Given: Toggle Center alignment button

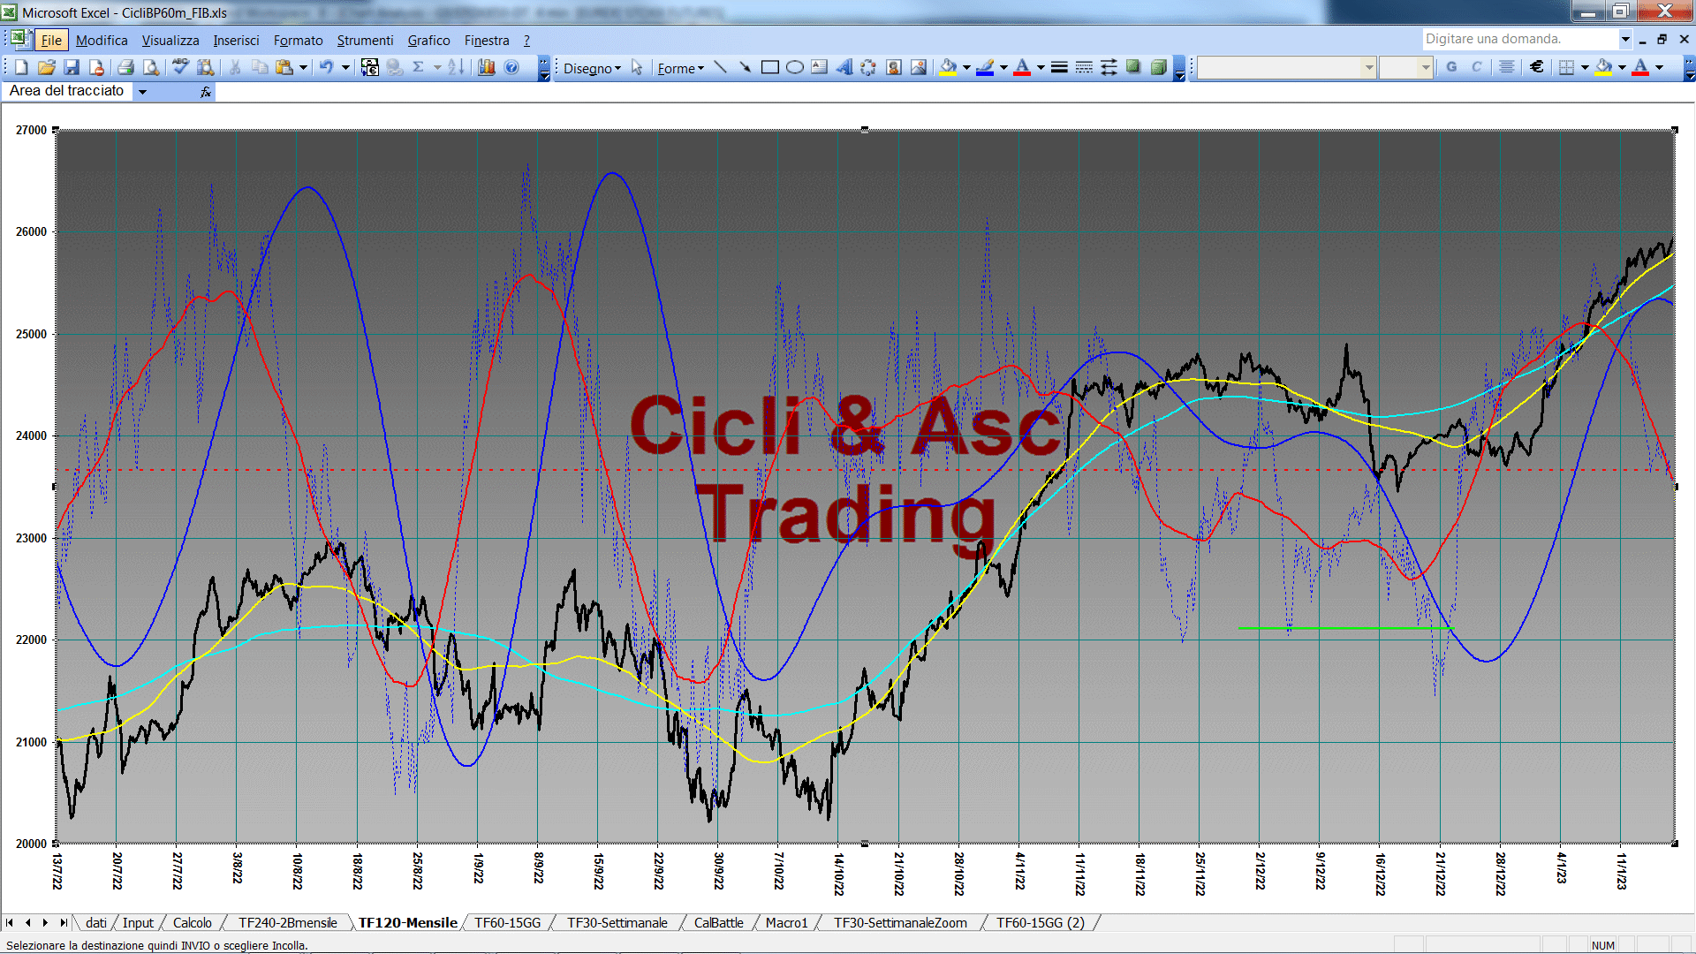Looking at the screenshot, I should point(1507,67).
